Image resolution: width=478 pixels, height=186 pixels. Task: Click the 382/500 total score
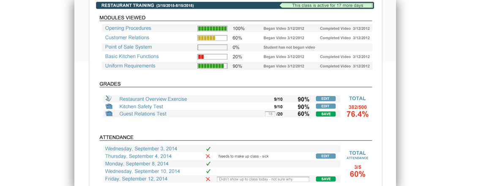pos(358,107)
